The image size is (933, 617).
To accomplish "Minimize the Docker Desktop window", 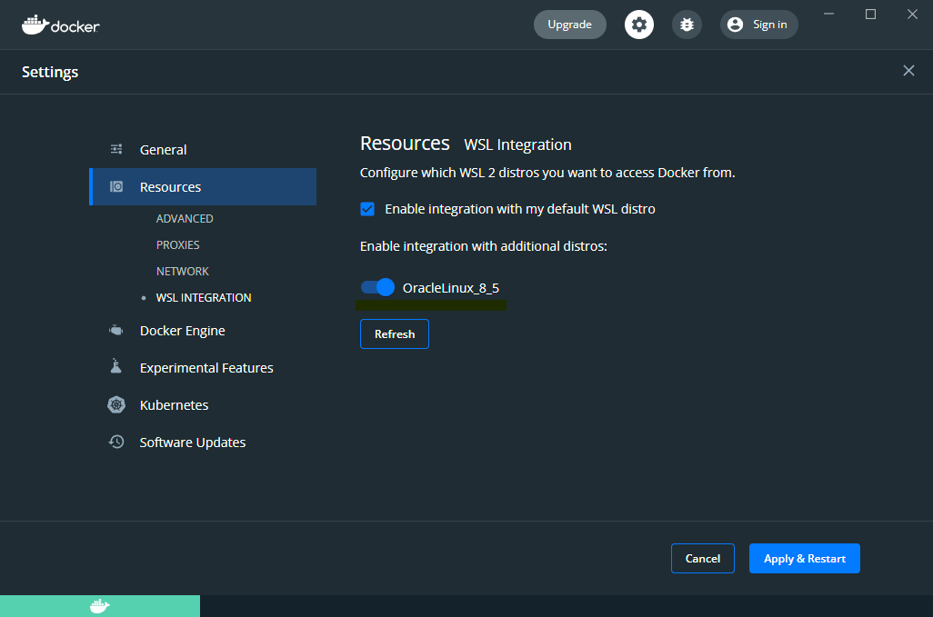I will pos(828,14).
